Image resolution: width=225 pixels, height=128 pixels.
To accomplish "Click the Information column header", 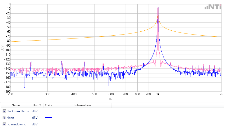I will tap(82, 105).
